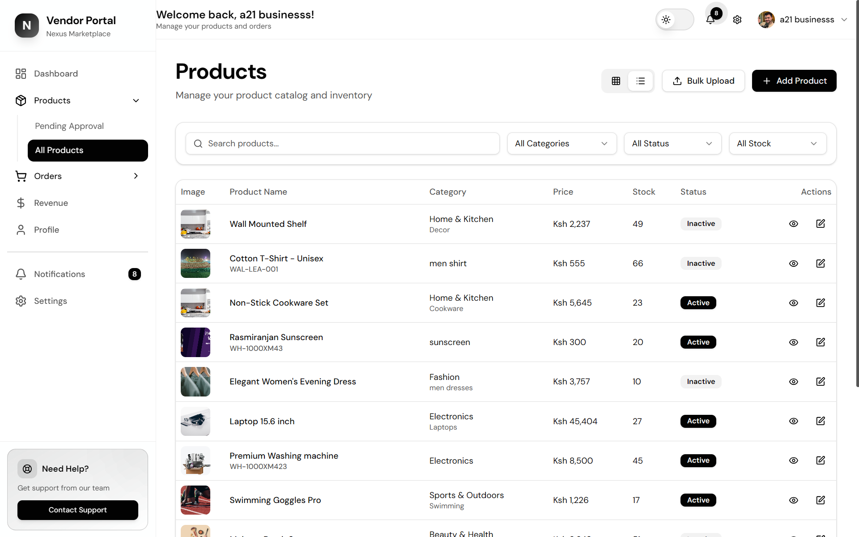This screenshot has height=537, width=859.
Task: Expand the Orders sidebar section chevron
Action: point(136,176)
